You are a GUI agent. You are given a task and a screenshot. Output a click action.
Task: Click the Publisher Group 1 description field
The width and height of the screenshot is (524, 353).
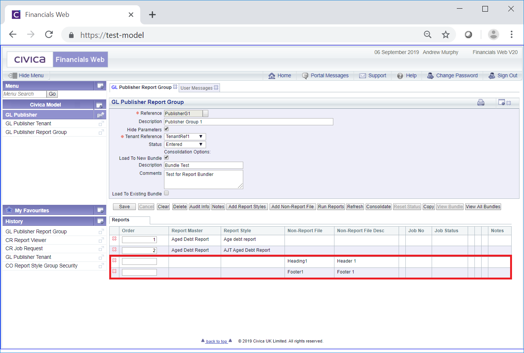click(x=248, y=122)
